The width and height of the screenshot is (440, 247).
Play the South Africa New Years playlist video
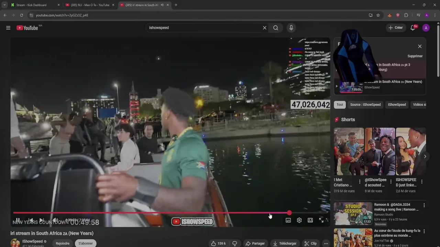[x=380, y=86]
